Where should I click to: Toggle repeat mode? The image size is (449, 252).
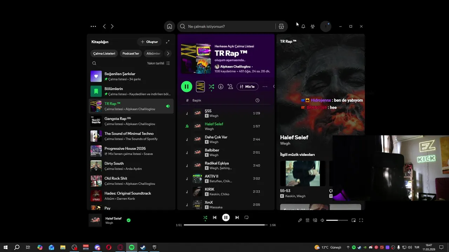247,217
